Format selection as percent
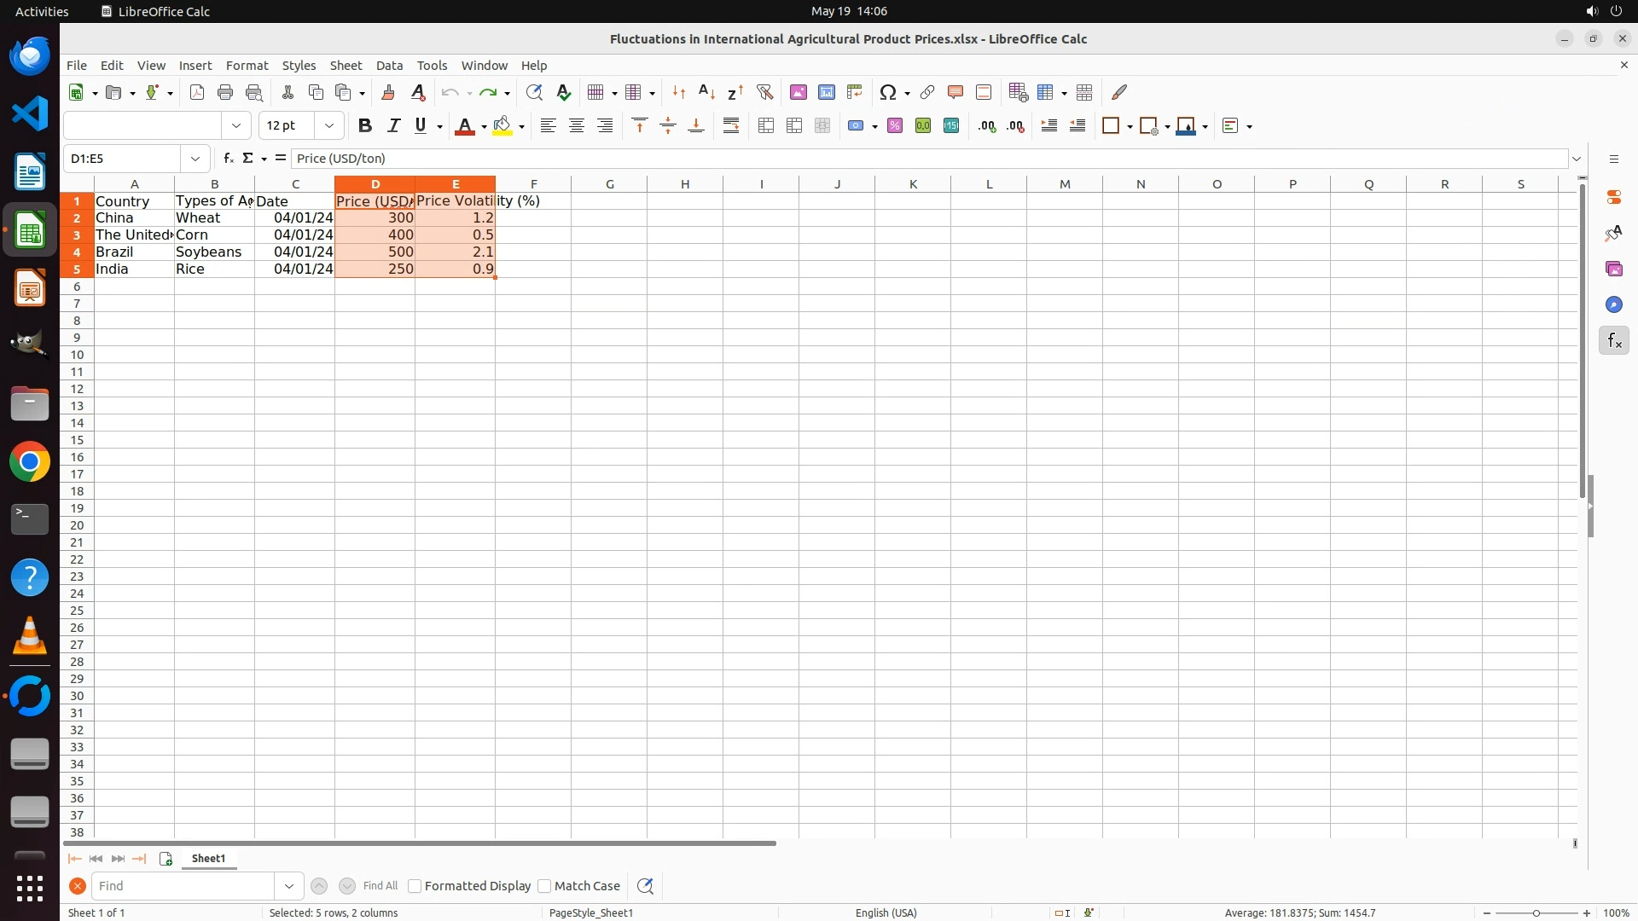Image resolution: width=1638 pixels, height=921 pixels. pyautogui.click(x=895, y=126)
